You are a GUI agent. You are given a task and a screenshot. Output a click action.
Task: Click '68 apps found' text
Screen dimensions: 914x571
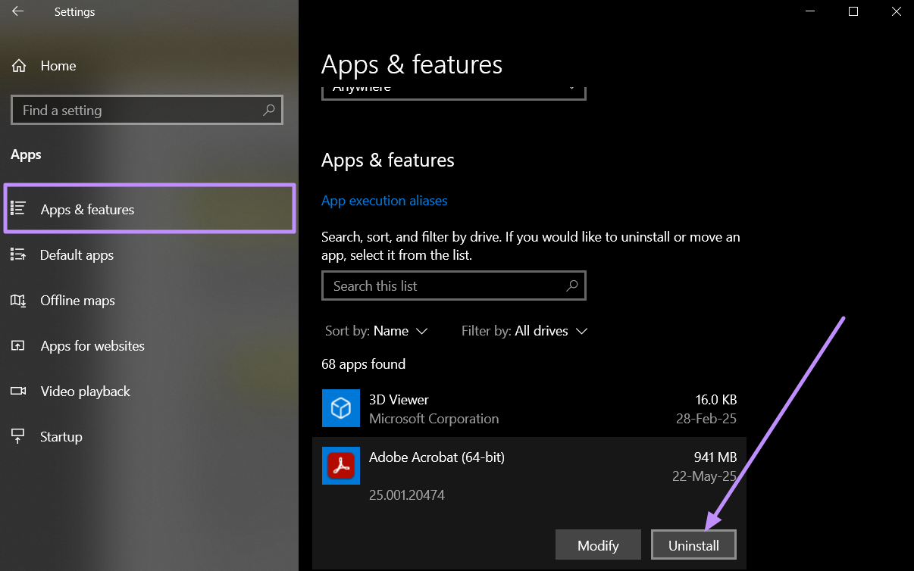(x=364, y=364)
